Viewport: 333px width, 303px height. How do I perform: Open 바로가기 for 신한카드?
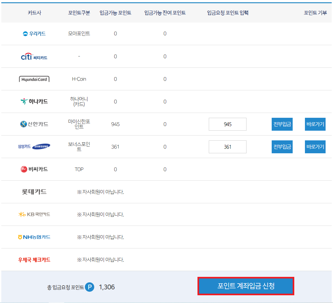pos(315,124)
